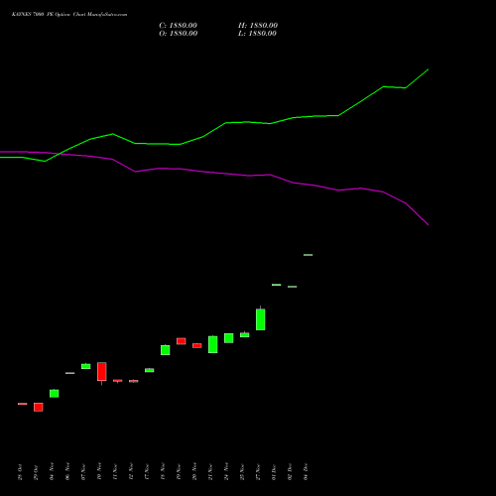The width and height of the screenshot is (496, 496).
Task: Select the open value O: 1880.00
Action: tap(179, 34)
